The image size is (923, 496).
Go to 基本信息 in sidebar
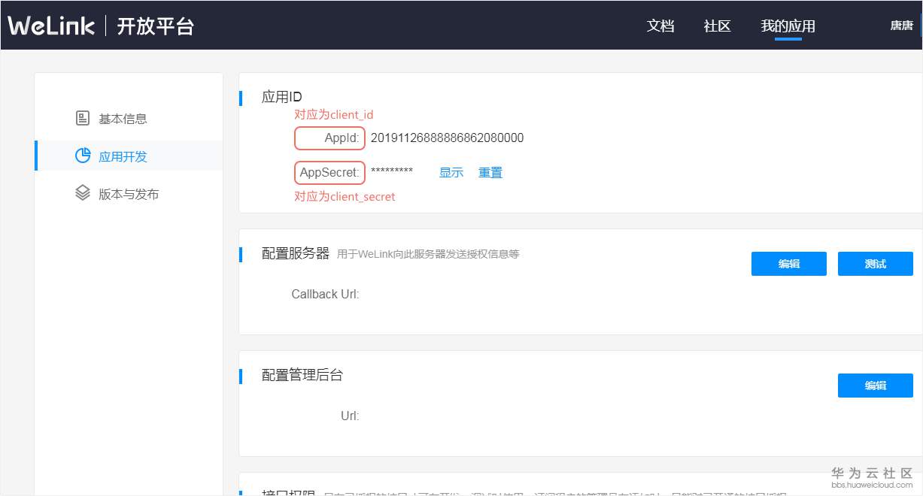pos(123,119)
